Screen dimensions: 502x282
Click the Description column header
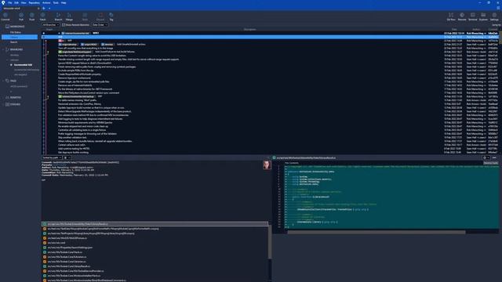[249, 30]
